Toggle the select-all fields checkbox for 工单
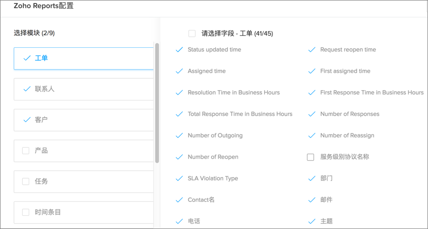 click(192, 33)
